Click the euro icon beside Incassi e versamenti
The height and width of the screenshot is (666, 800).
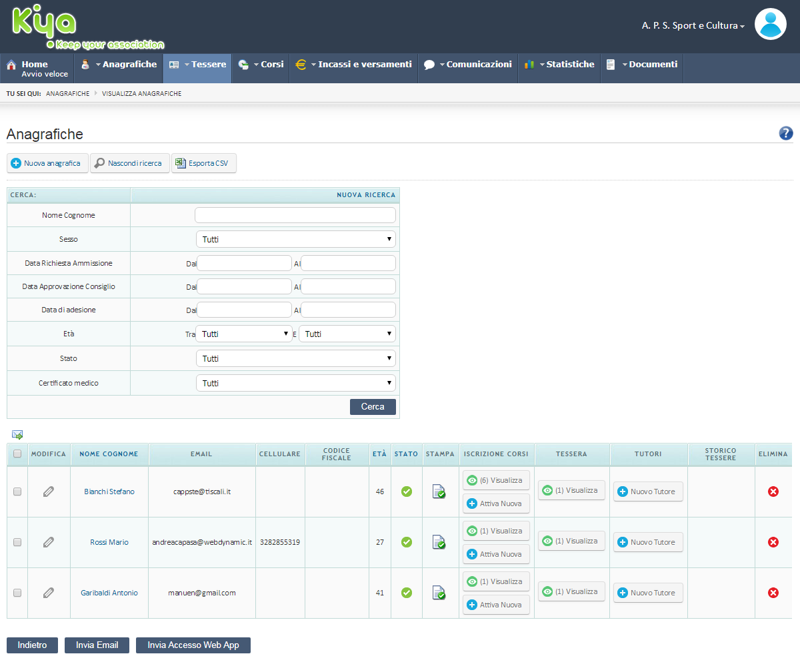click(301, 65)
